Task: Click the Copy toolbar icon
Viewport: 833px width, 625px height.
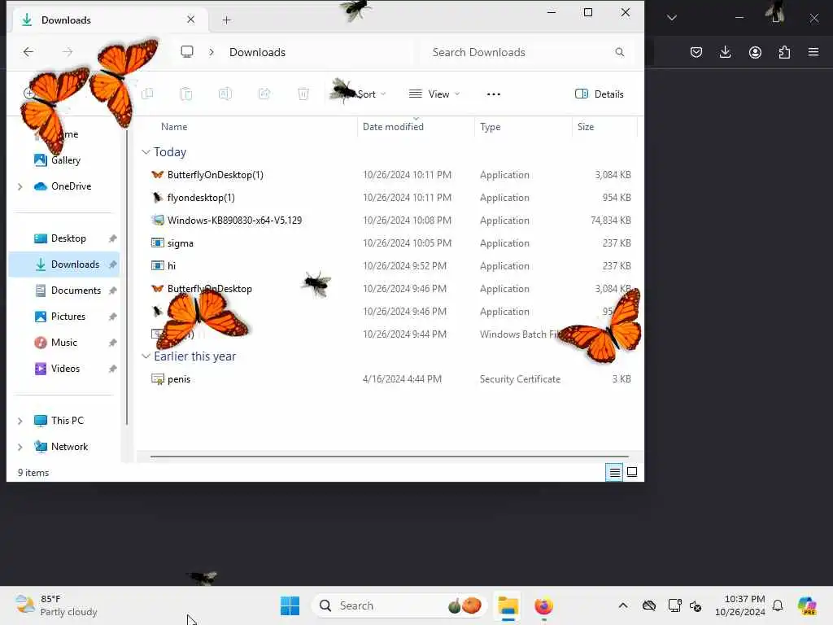Action: click(147, 94)
